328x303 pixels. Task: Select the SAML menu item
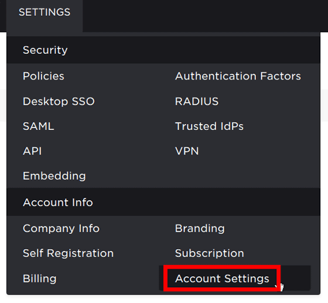(x=39, y=126)
